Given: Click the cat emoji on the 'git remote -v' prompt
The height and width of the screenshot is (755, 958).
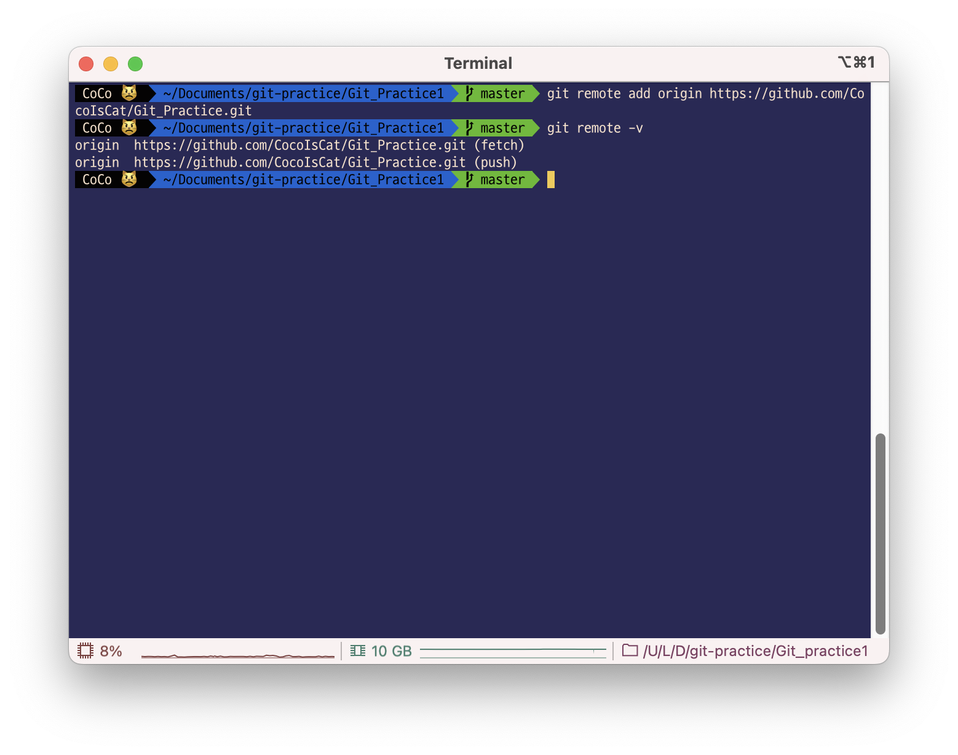Looking at the screenshot, I should pyautogui.click(x=129, y=128).
